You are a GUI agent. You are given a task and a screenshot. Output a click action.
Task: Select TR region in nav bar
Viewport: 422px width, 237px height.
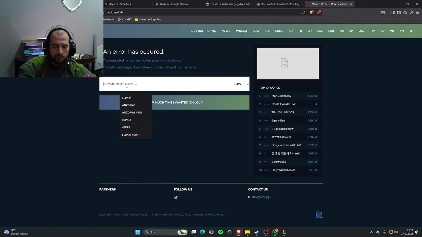(x=300, y=31)
